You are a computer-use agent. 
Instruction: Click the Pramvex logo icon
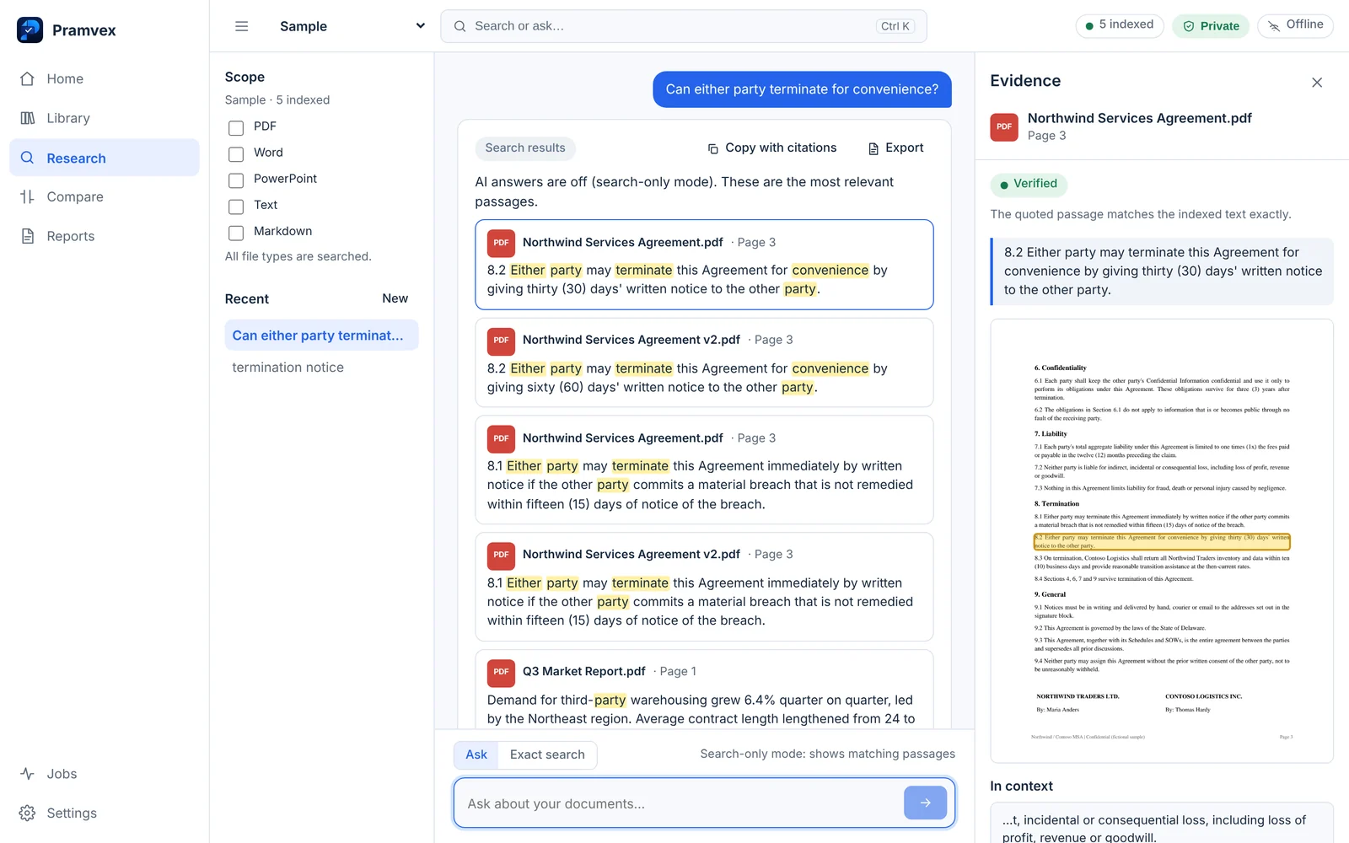coord(30,30)
